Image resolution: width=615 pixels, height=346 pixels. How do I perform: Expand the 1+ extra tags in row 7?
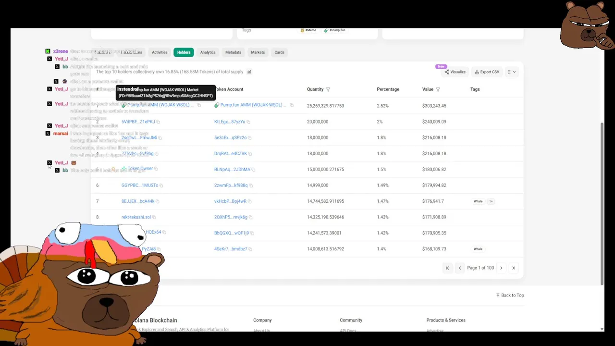click(x=491, y=201)
